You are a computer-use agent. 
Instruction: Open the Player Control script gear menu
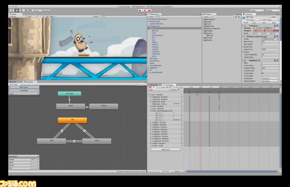278,37
